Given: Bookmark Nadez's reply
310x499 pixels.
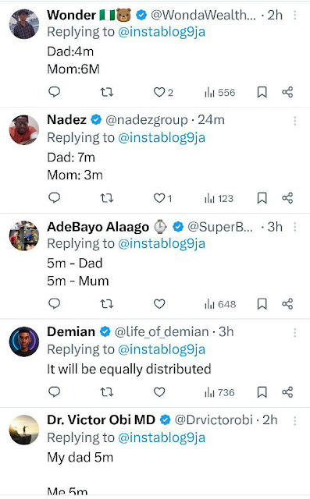Looking at the screenshot, I should pyautogui.click(x=262, y=198).
